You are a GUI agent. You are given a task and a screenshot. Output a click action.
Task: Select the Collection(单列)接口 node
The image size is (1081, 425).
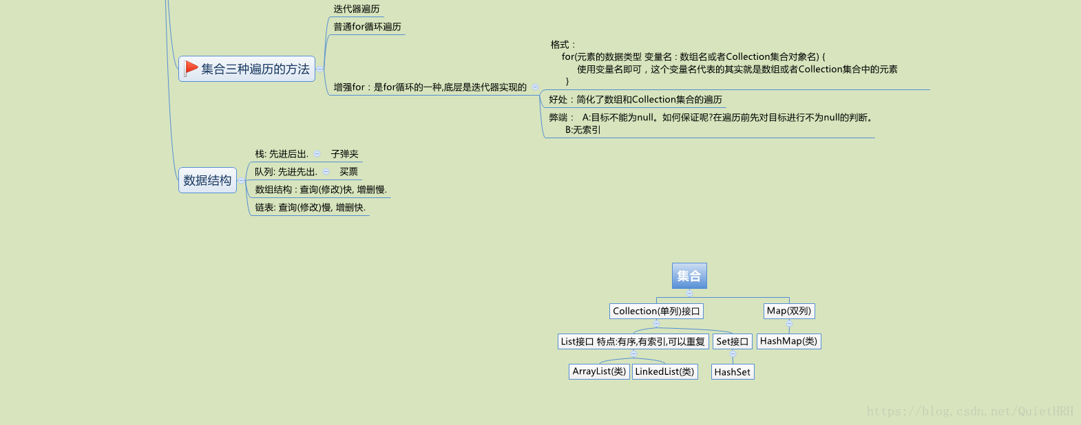[x=656, y=311]
